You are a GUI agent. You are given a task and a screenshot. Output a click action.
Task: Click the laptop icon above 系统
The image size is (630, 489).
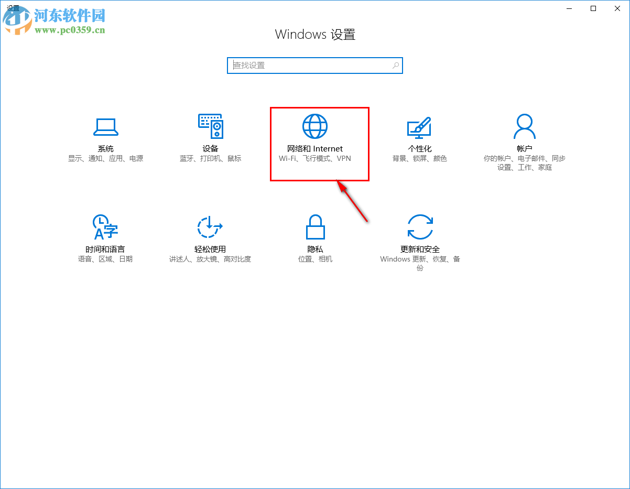(x=105, y=126)
